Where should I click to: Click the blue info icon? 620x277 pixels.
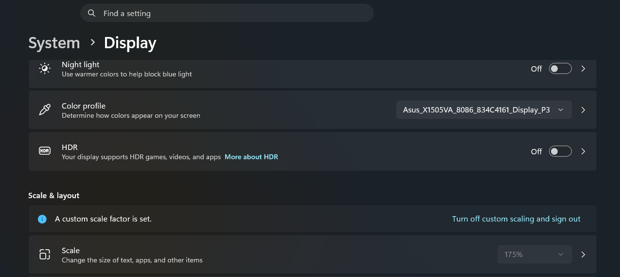pyautogui.click(x=42, y=219)
